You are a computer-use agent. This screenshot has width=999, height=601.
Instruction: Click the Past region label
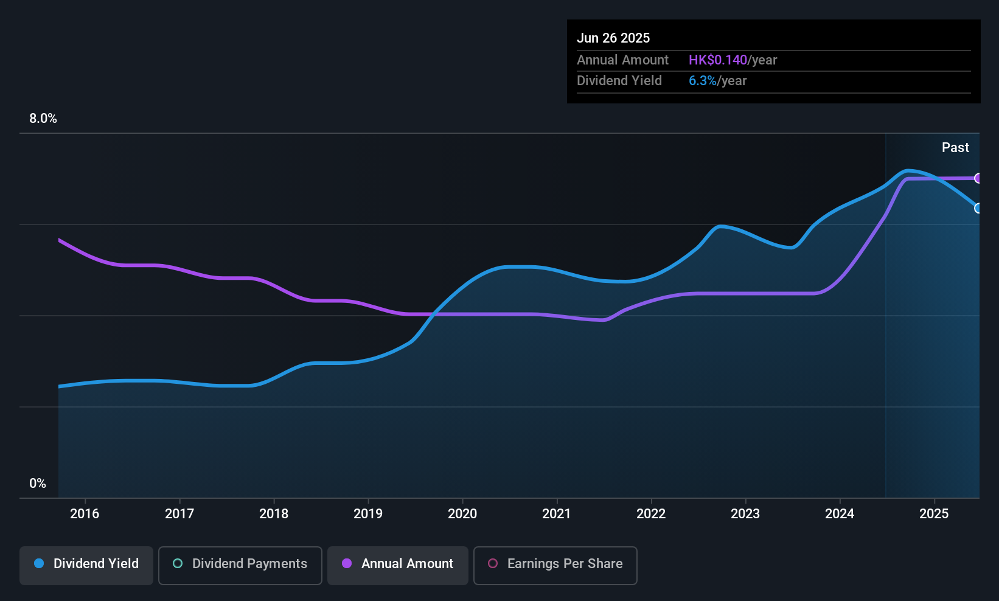[x=955, y=147]
